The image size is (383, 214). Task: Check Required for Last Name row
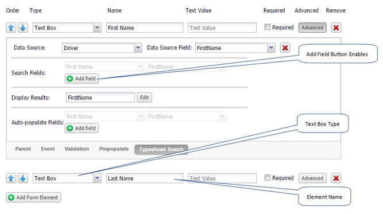[x=268, y=177]
